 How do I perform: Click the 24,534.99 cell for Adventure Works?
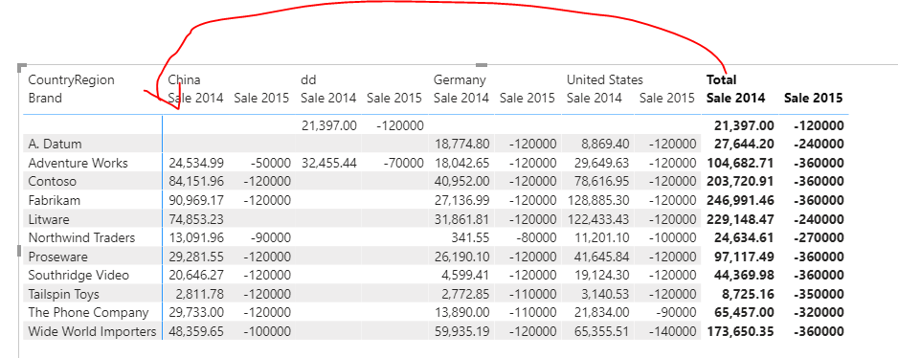coord(196,163)
